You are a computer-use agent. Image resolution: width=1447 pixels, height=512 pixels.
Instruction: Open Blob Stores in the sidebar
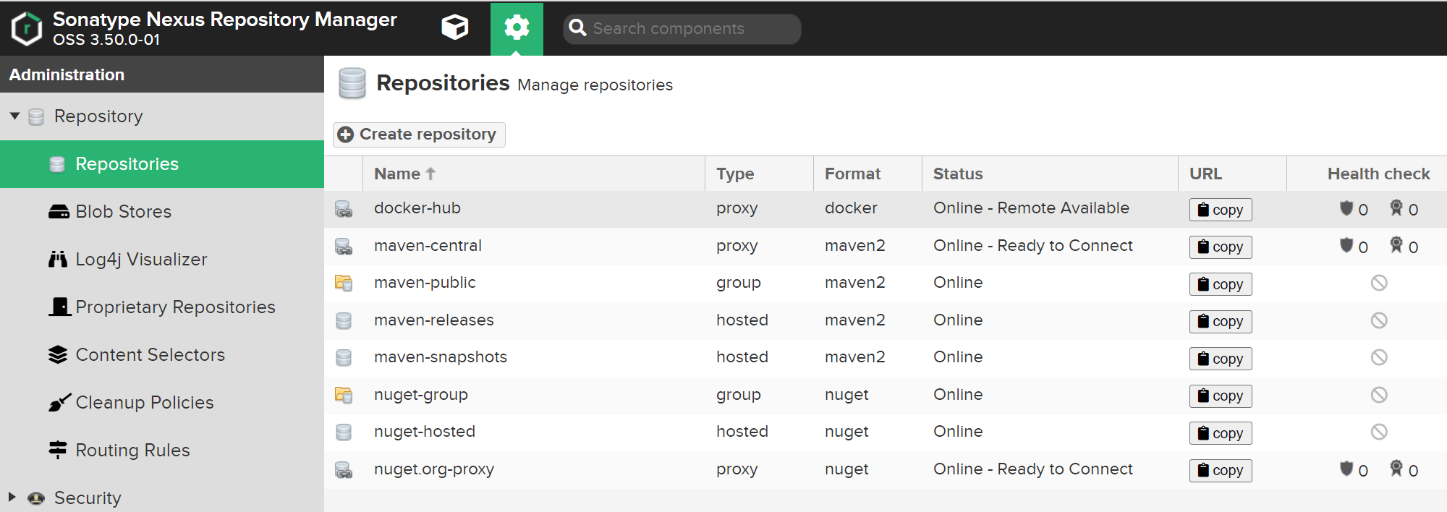coord(162,212)
